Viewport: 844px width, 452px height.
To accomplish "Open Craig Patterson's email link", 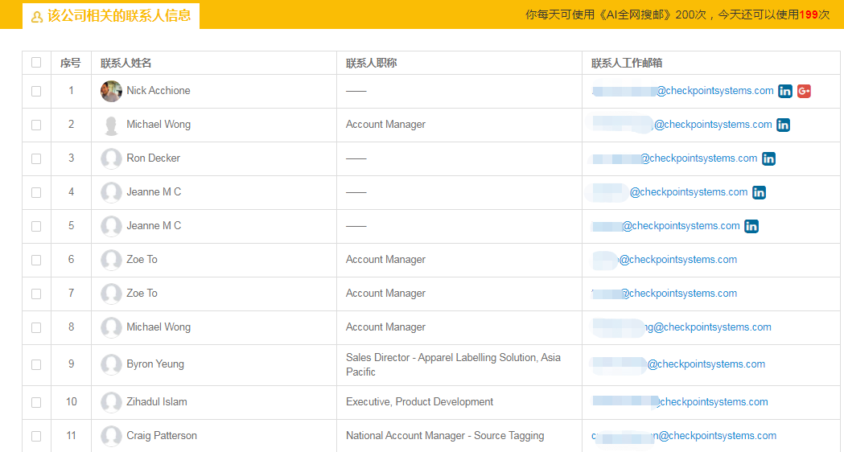I will point(684,436).
